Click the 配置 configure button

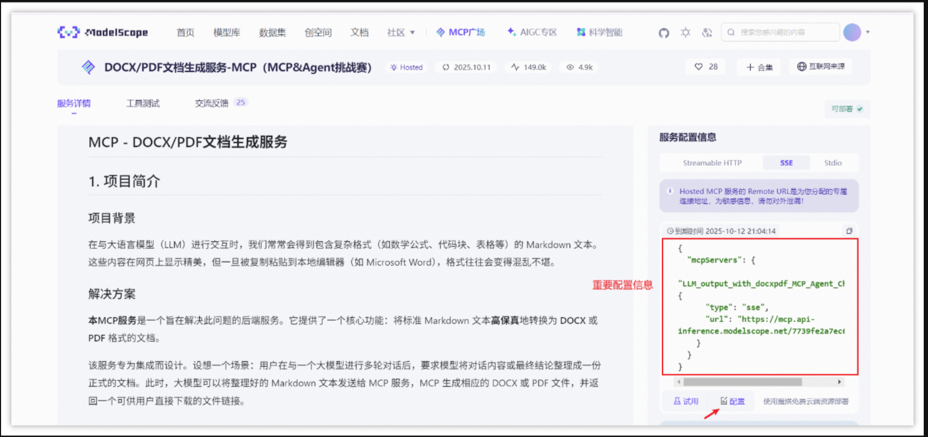tap(732, 401)
